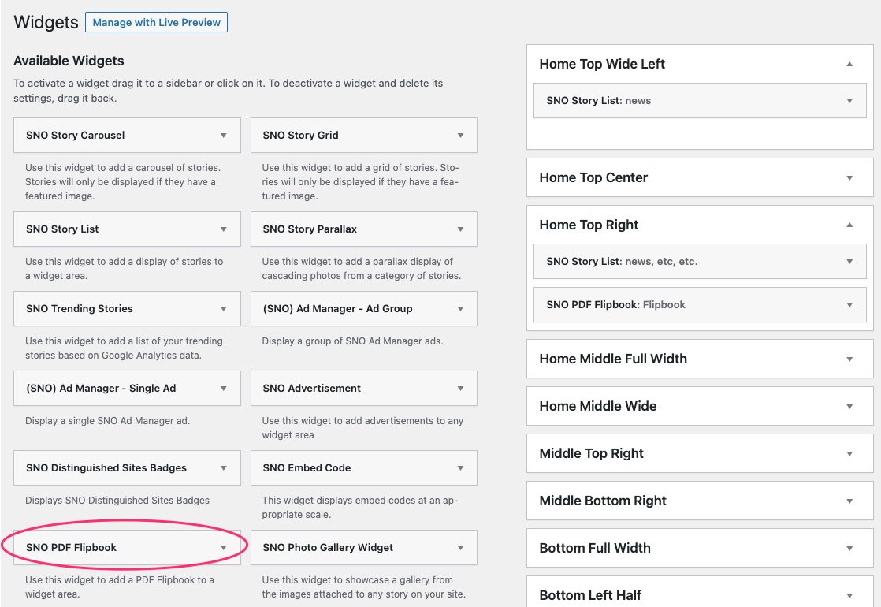881x607 pixels.
Task: Expand the SNO Story Grid widget arrow
Action: [x=461, y=136]
